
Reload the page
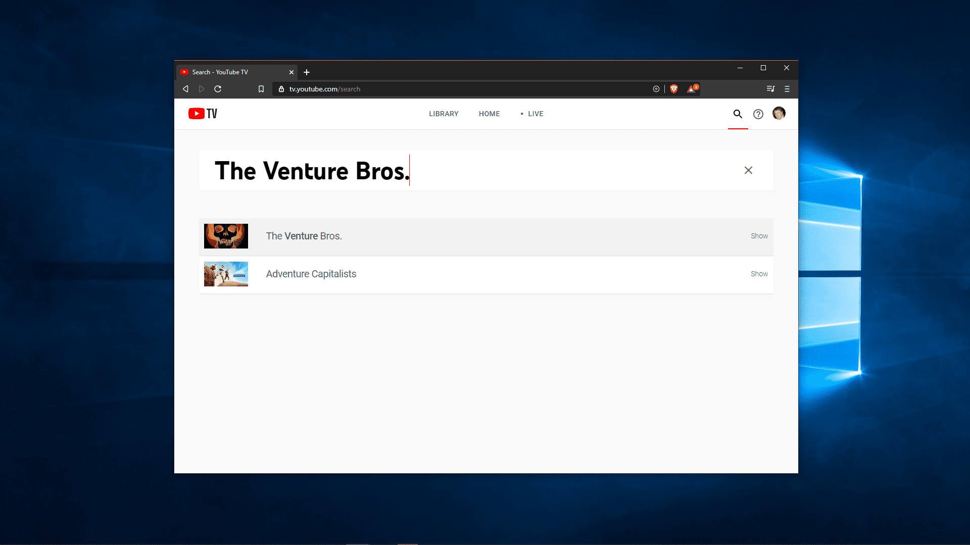[218, 89]
